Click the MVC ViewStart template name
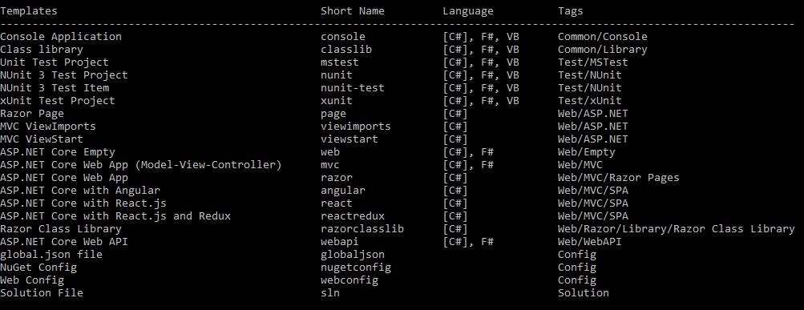Viewport: 804px width, 310px height. 42,139
